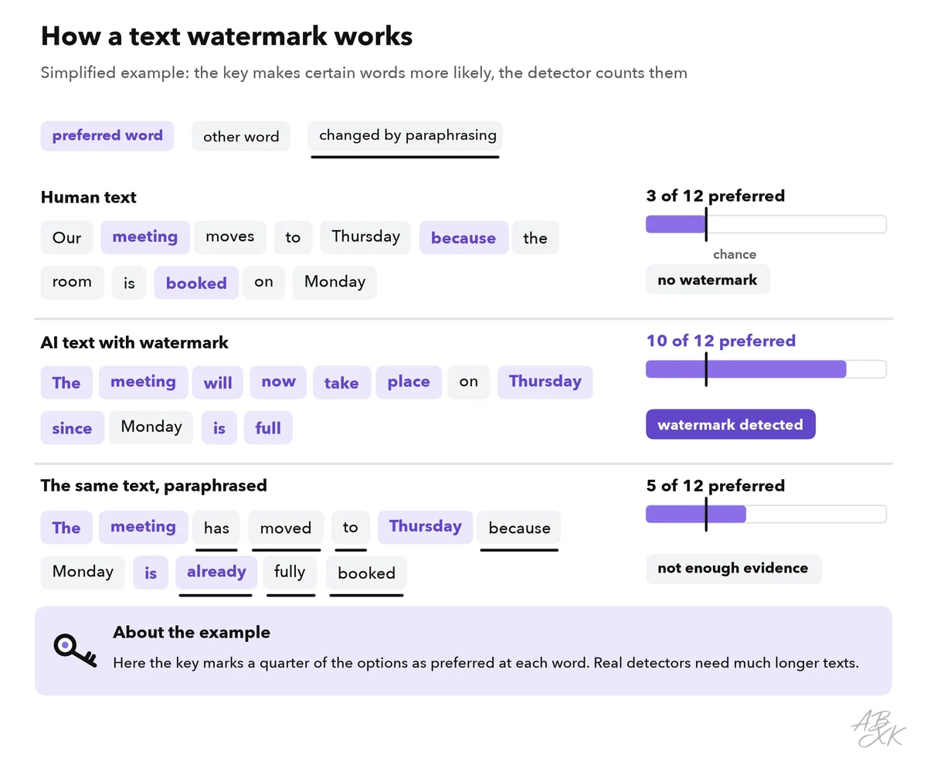Click 'meeting' chip in the AI text section
Image resolution: width=927 pixels, height=768 pixels.
tap(143, 382)
